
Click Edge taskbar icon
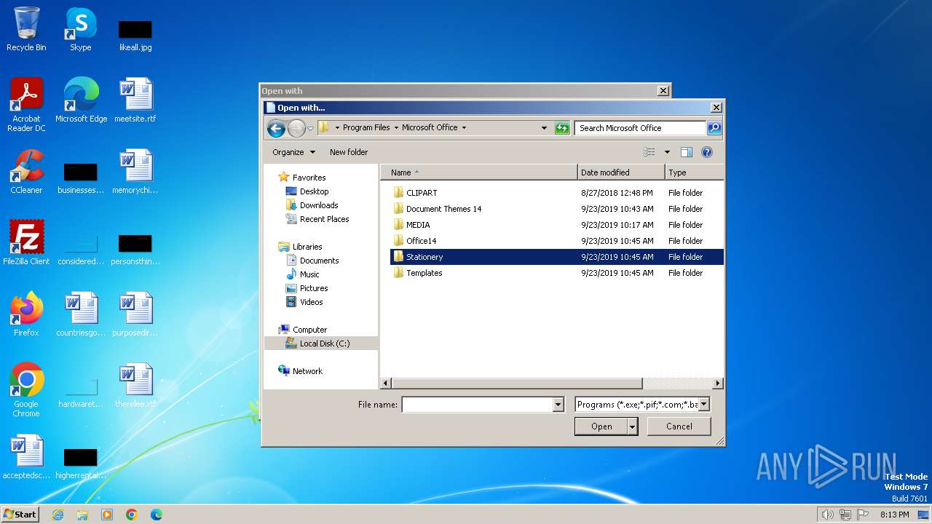tap(157, 515)
